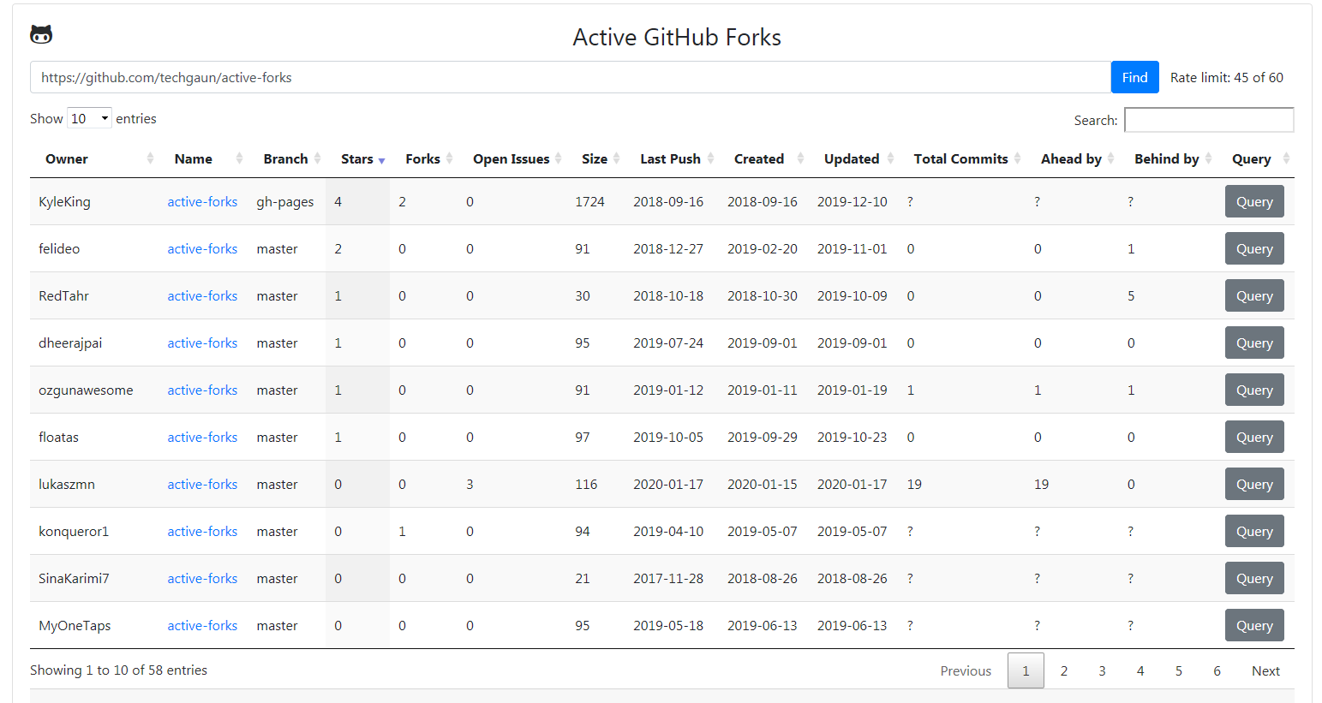Go to pagination page 4
This screenshot has height=703, width=1322.
point(1140,670)
